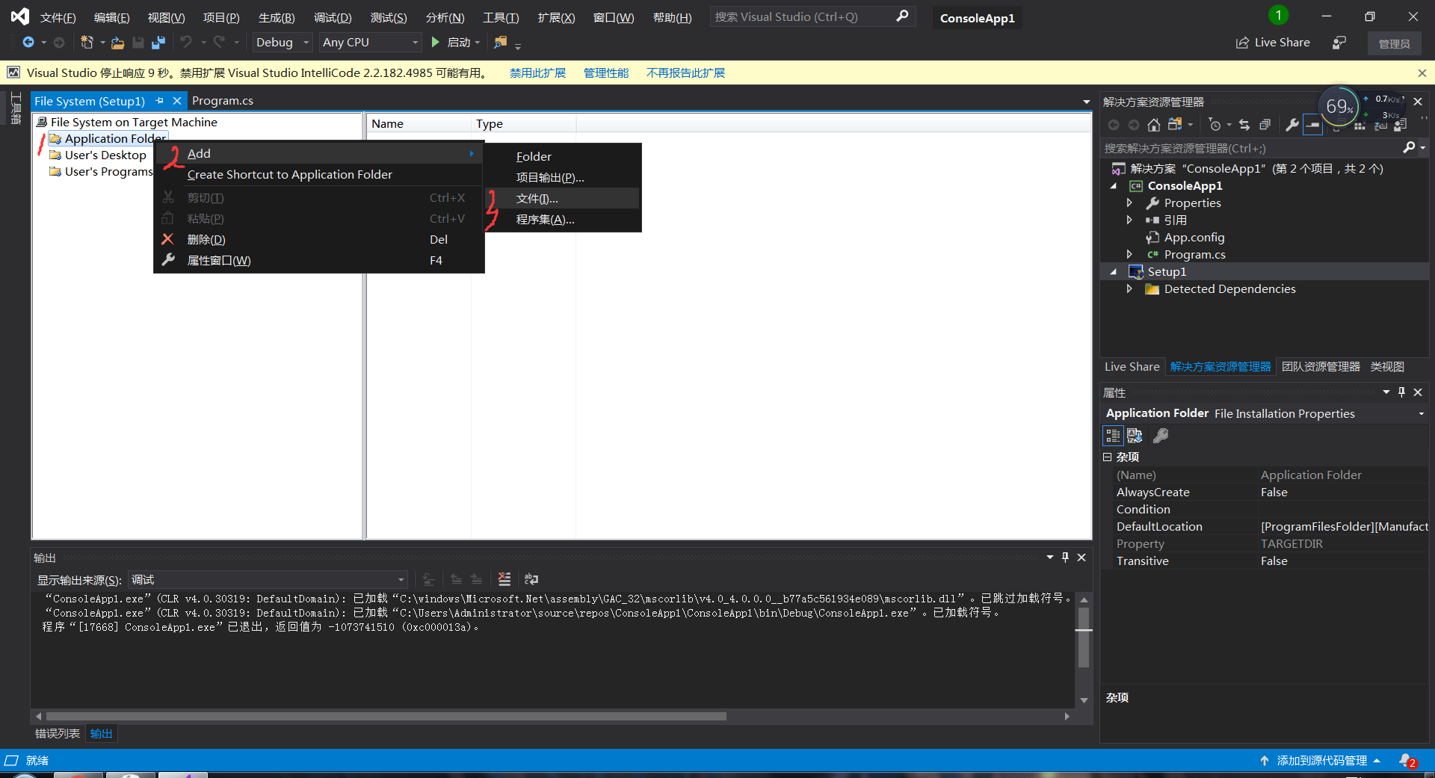
Task: Click the 管理性能 link
Action: [605, 72]
